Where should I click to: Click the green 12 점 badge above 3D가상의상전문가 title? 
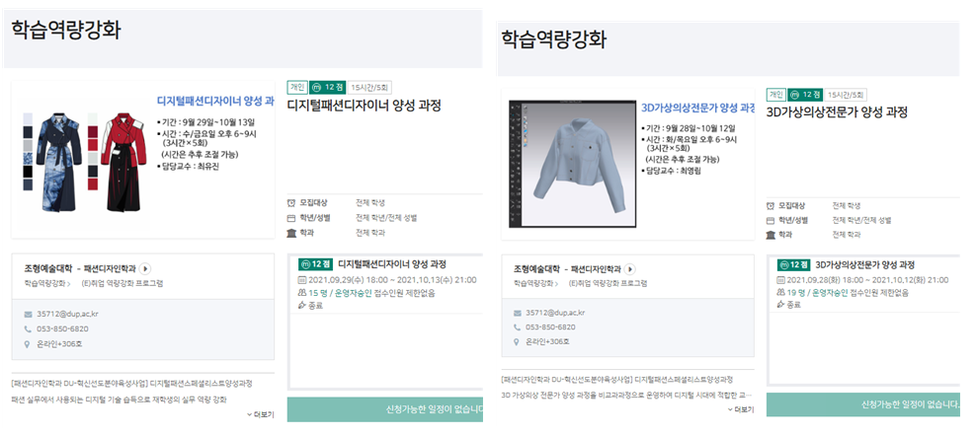pos(805,95)
